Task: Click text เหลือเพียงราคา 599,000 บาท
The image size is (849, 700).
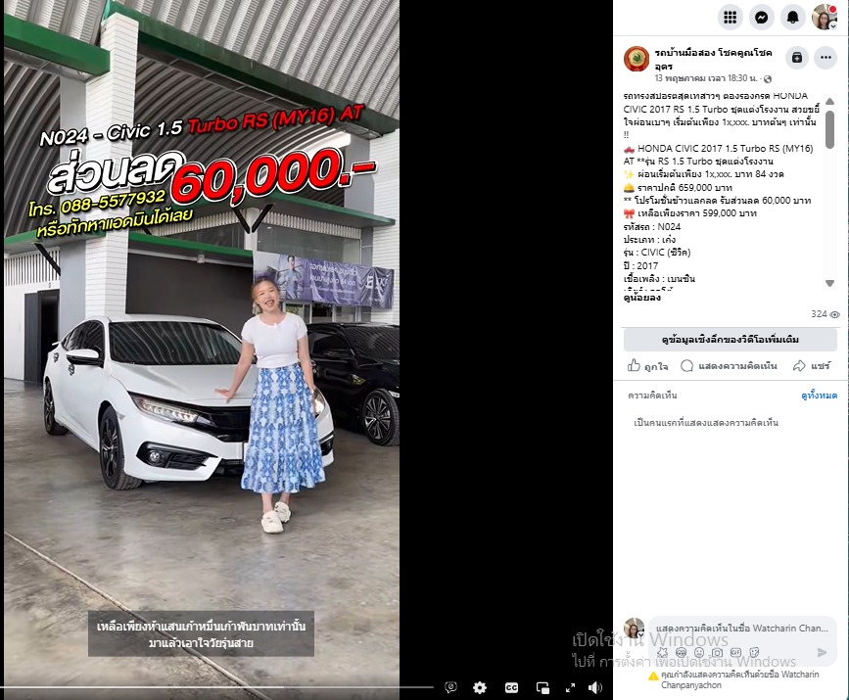Action: point(697,213)
